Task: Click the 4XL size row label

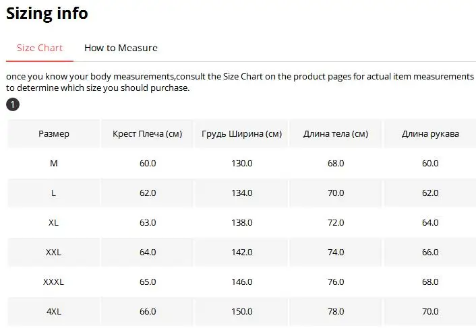Action: (54, 311)
